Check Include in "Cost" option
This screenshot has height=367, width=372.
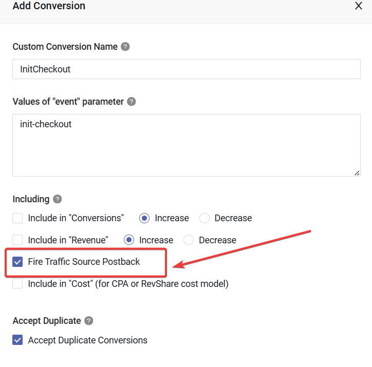[x=18, y=283]
